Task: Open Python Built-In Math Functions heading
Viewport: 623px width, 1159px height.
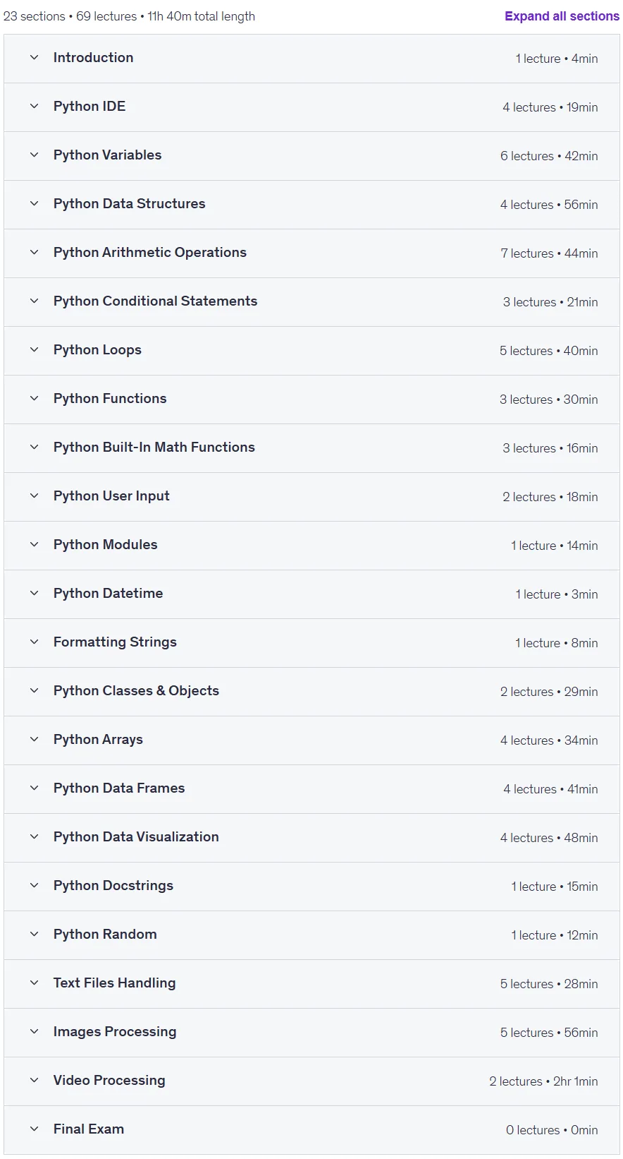Action: point(154,447)
